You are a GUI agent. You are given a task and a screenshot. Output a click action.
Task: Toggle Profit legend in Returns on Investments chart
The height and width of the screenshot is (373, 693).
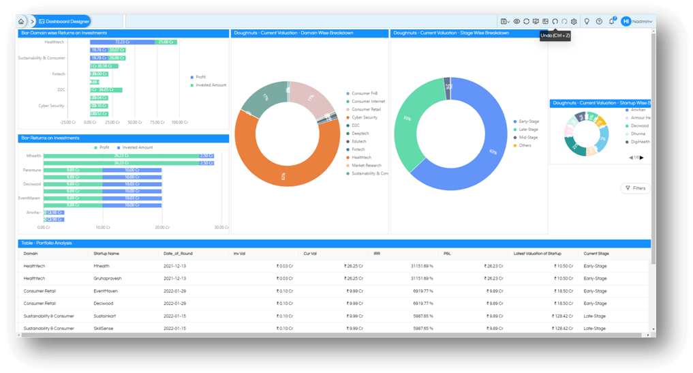pyautogui.click(x=102, y=147)
